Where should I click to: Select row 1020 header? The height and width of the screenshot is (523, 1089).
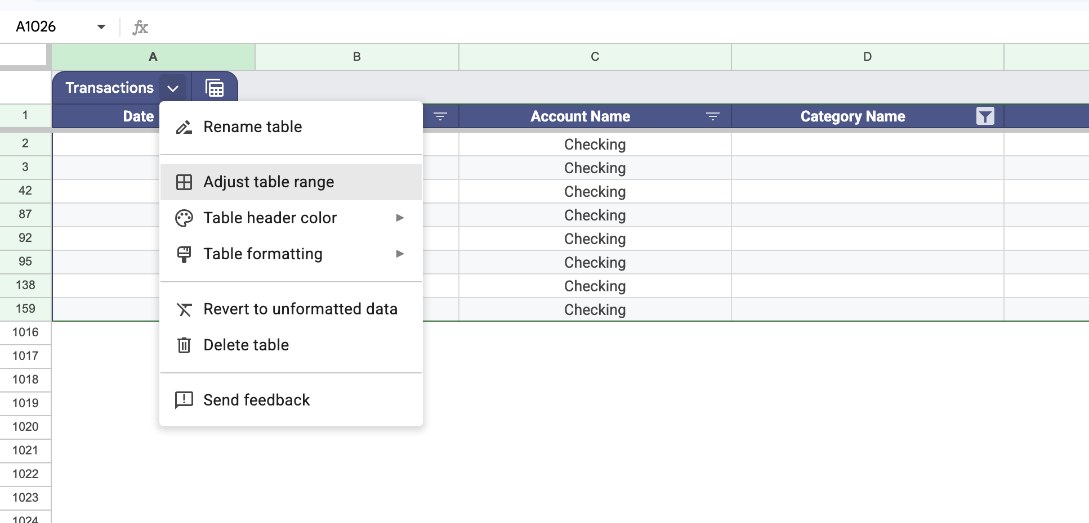point(25,427)
